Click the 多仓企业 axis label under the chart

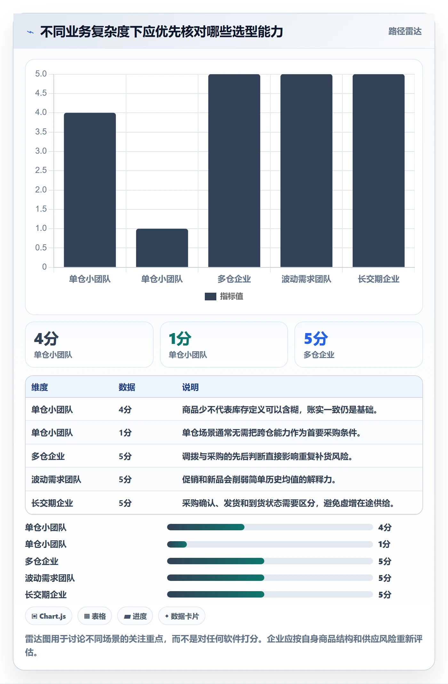pos(234,279)
